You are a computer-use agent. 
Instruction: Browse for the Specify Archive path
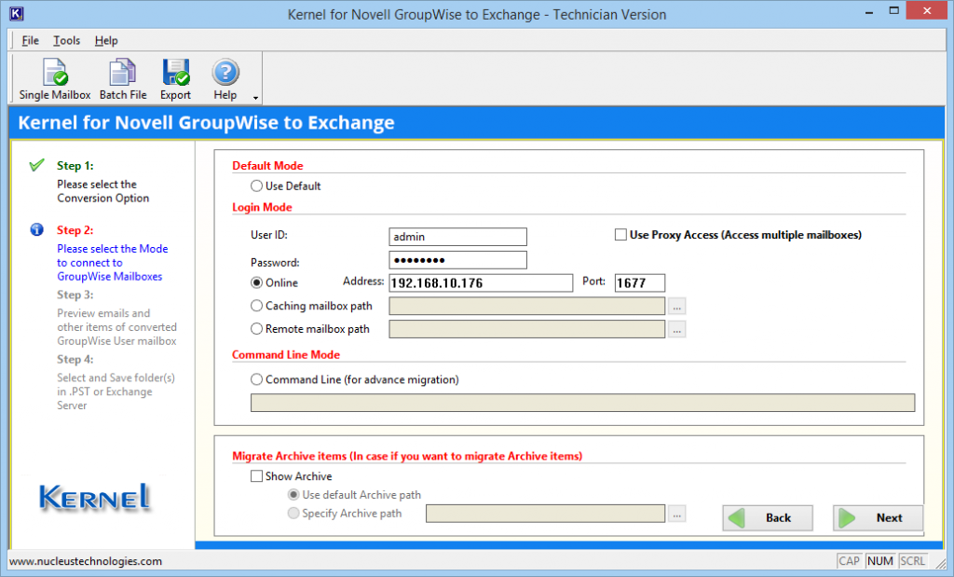coord(677,513)
